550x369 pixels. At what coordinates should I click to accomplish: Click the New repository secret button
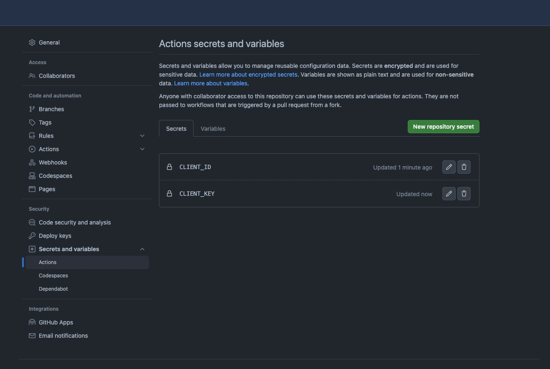443,127
